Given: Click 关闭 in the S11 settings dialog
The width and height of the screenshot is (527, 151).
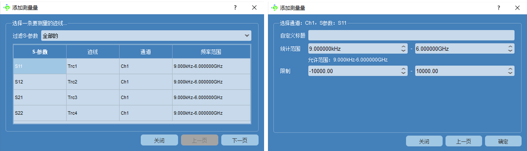Looking at the screenshot, I should (x=424, y=141).
